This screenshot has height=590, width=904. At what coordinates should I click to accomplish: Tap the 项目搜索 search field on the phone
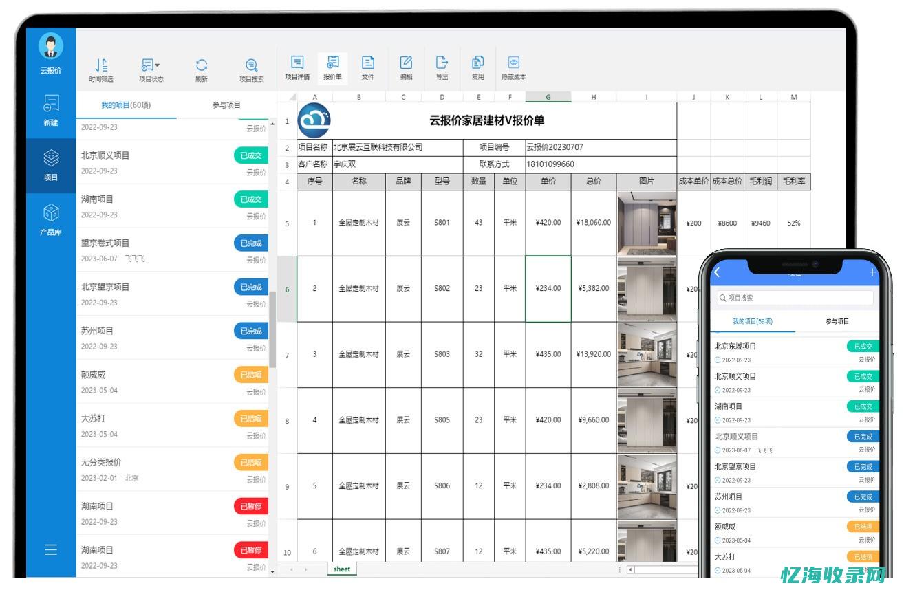795,298
